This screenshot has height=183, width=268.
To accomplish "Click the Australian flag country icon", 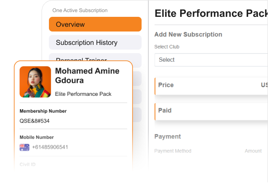I will click(x=24, y=147).
